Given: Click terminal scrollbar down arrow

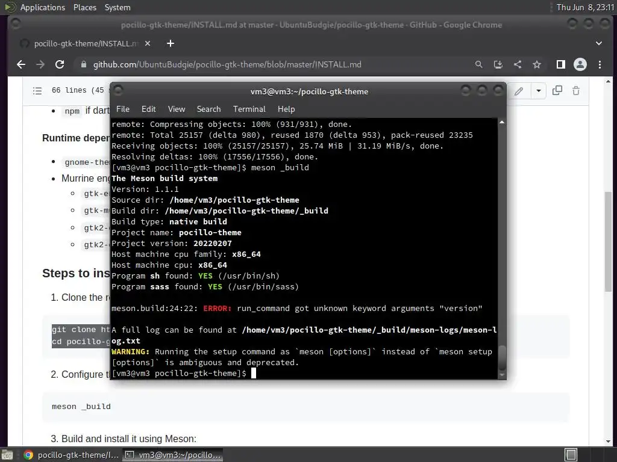Looking at the screenshot, I should coord(502,375).
